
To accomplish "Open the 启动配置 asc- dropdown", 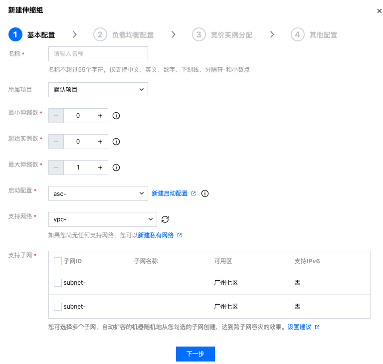I will (x=98, y=193).
